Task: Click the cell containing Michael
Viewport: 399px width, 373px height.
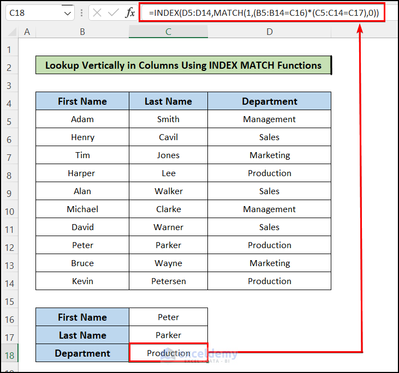Action: (x=82, y=209)
